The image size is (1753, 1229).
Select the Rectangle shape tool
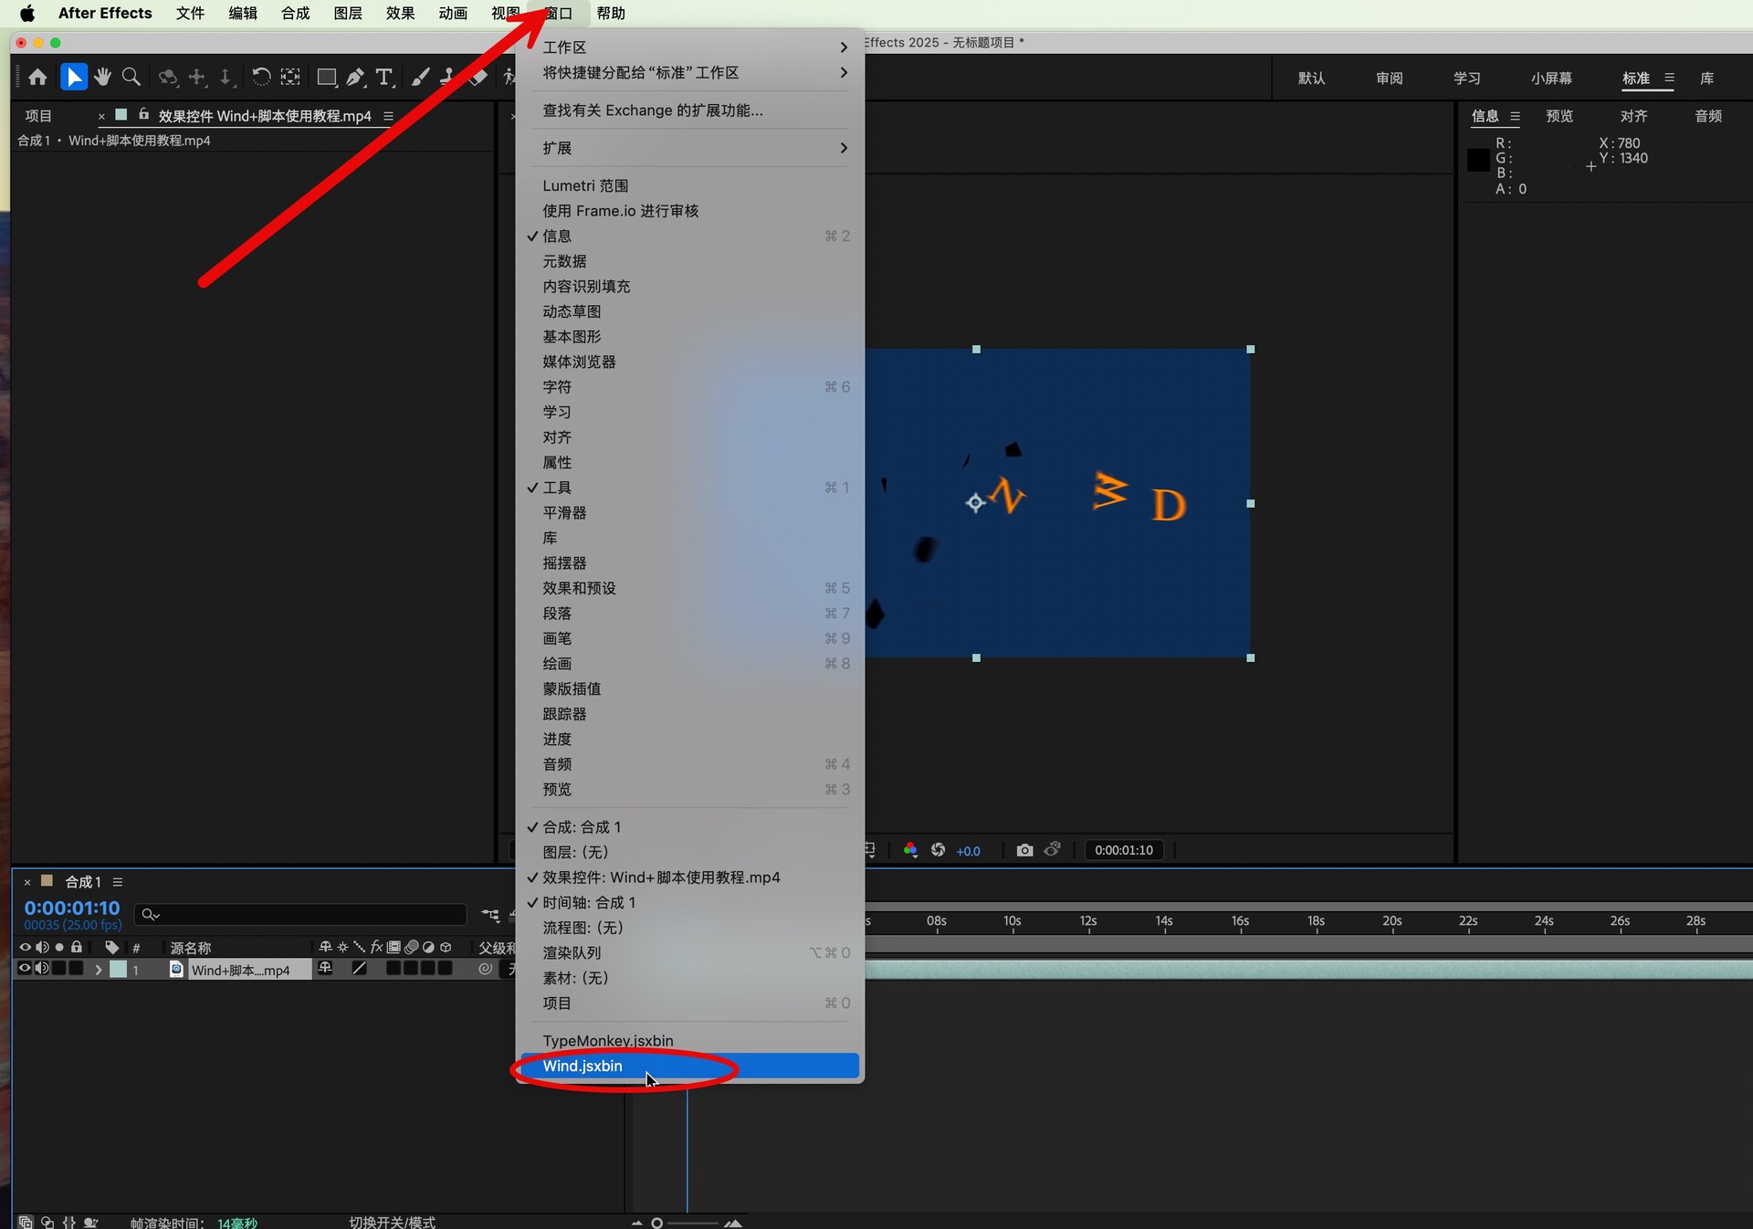point(326,78)
